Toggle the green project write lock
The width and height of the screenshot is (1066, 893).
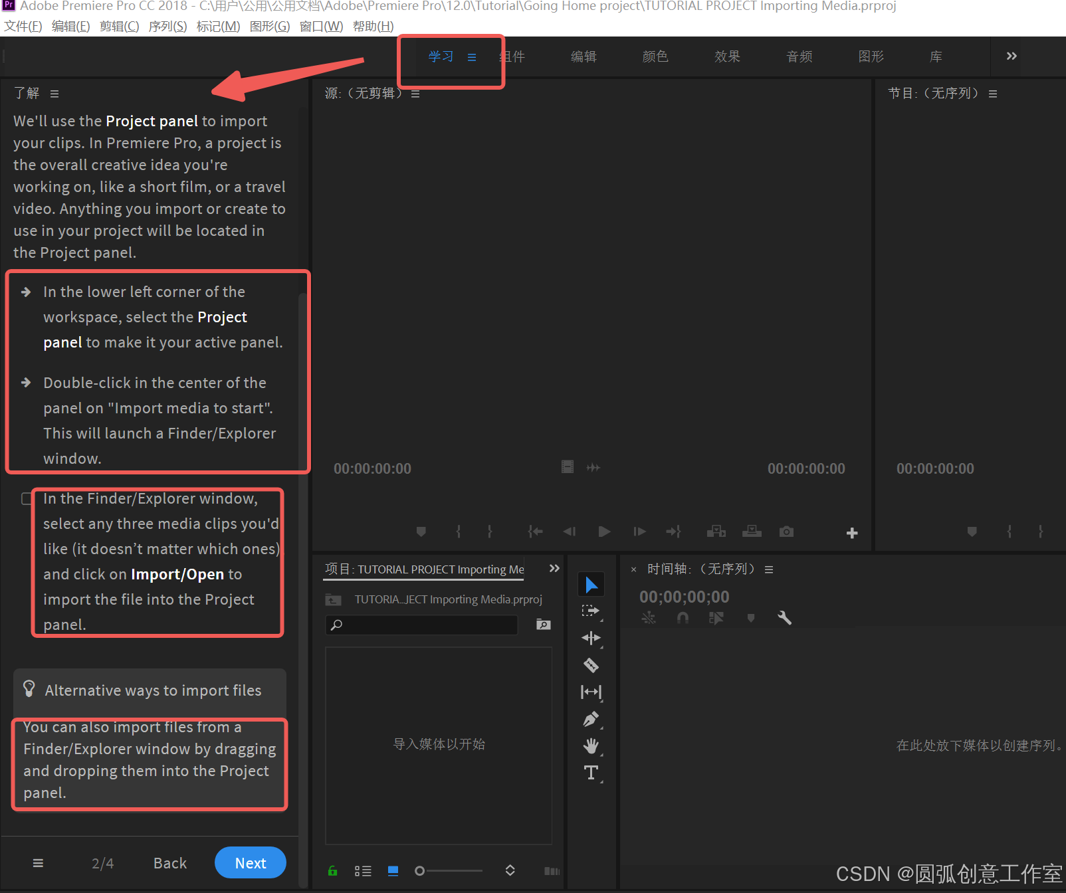(x=333, y=871)
